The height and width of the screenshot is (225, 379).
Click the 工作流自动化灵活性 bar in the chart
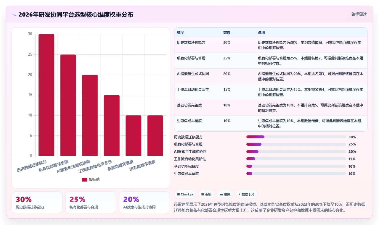pyautogui.click(x=112, y=126)
